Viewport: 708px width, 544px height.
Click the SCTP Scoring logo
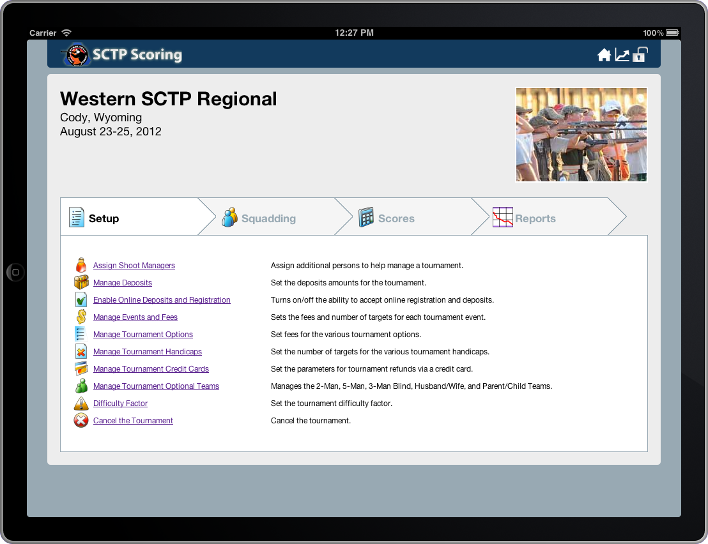tap(122, 55)
